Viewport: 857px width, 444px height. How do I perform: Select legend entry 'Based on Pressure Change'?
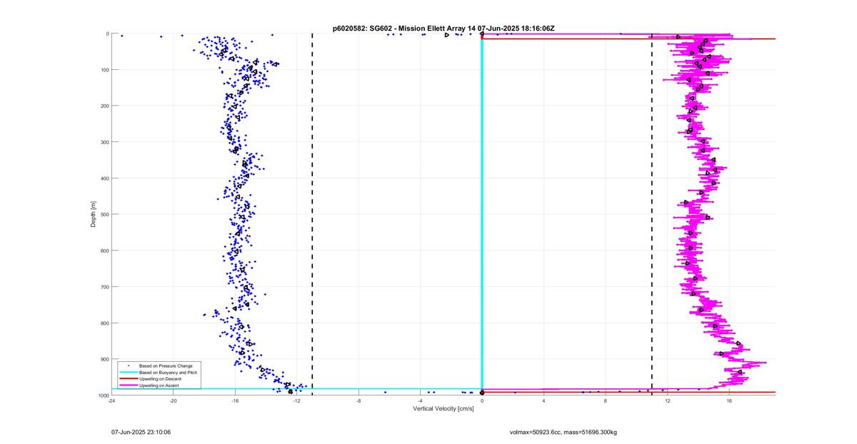(165, 366)
